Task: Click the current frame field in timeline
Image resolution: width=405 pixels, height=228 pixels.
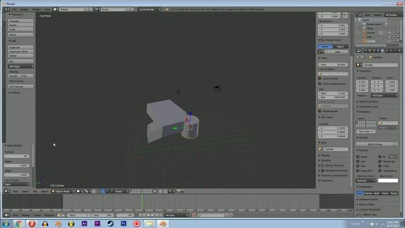Action: pos(125,215)
